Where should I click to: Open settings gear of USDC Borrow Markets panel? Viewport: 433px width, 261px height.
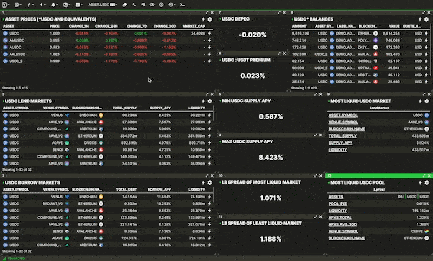pyautogui.click(x=209, y=182)
